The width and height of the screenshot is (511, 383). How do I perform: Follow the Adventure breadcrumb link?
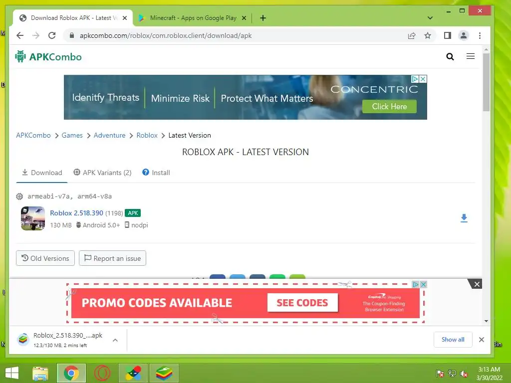coord(109,135)
